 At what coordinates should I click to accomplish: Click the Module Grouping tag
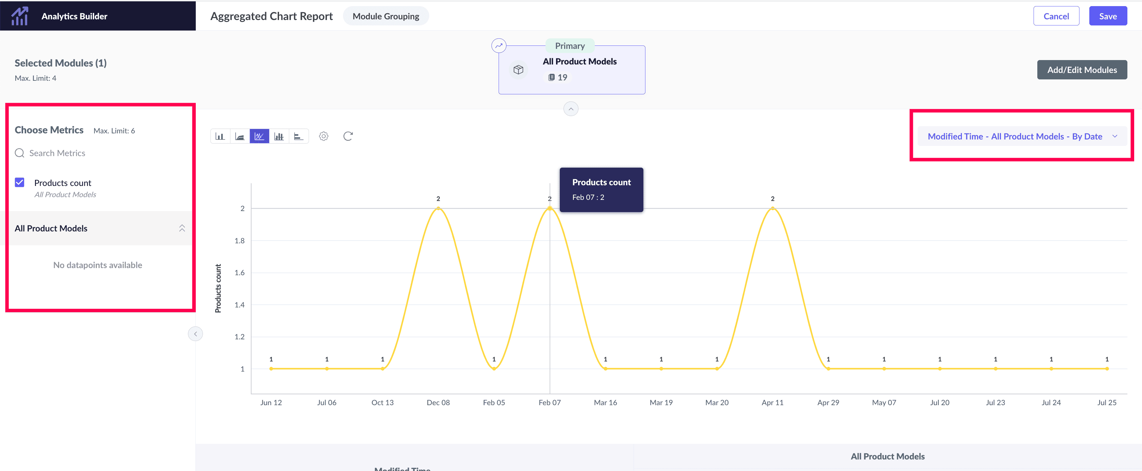click(386, 16)
